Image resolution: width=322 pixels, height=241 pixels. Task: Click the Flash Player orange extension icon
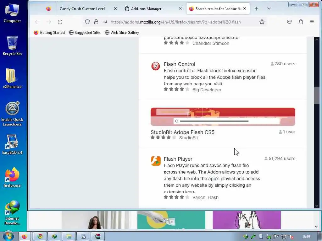click(x=156, y=161)
